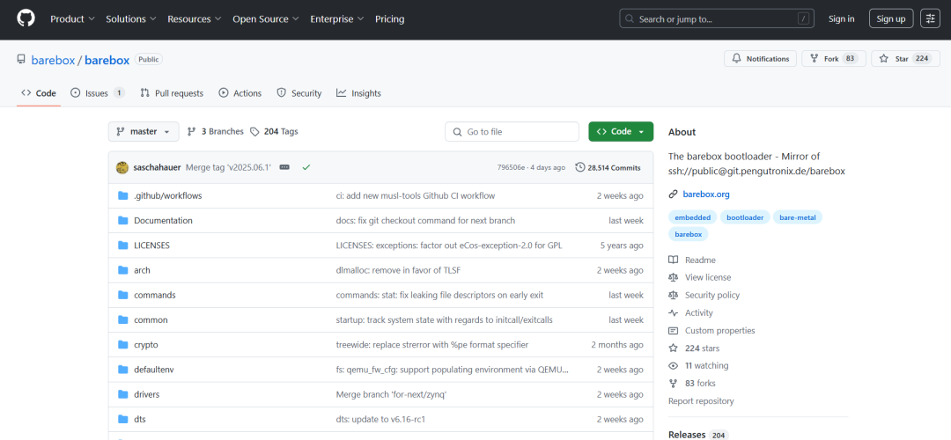Switch to the Insights tab
Image resolution: width=951 pixels, height=440 pixels.
click(359, 92)
